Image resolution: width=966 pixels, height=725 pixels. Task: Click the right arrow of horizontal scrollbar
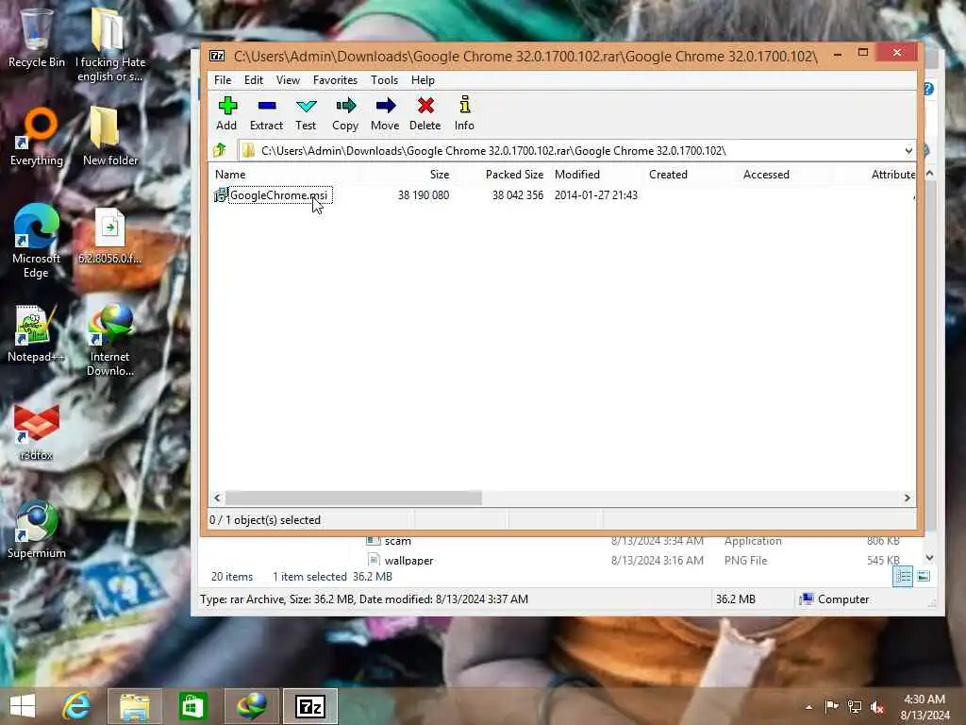click(x=907, y=498)
